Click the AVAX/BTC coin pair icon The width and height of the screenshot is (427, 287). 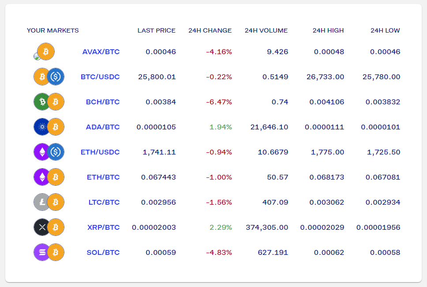pyautogui.click(x=44, y=52)
